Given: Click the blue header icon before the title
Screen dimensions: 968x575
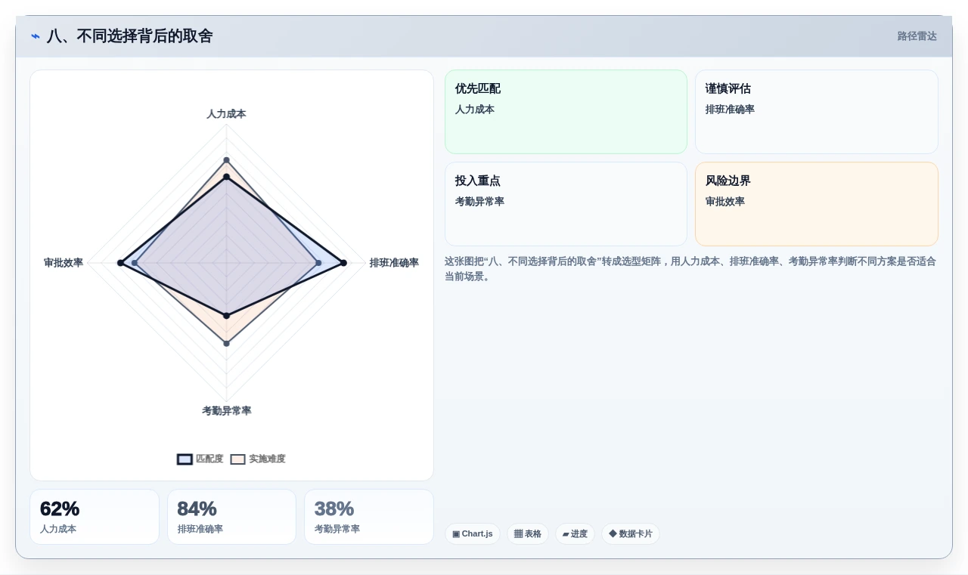Looking at the screenshot, I should [x=36, y=36].
